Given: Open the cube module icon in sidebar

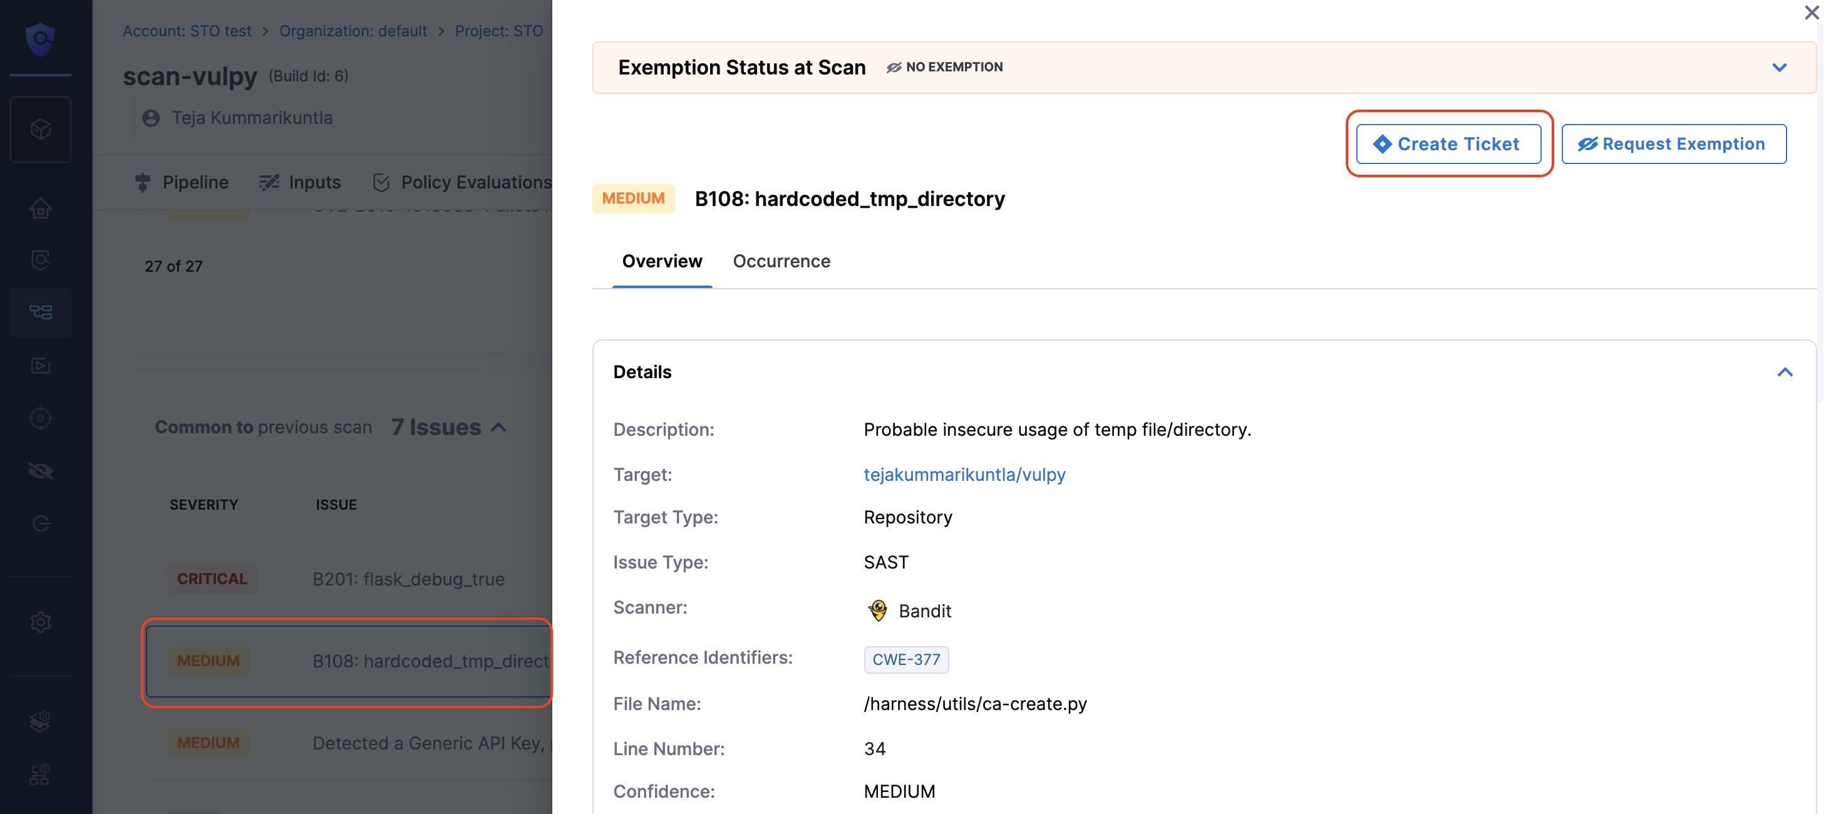Looking at the screenshot, I should pos(41,129).
